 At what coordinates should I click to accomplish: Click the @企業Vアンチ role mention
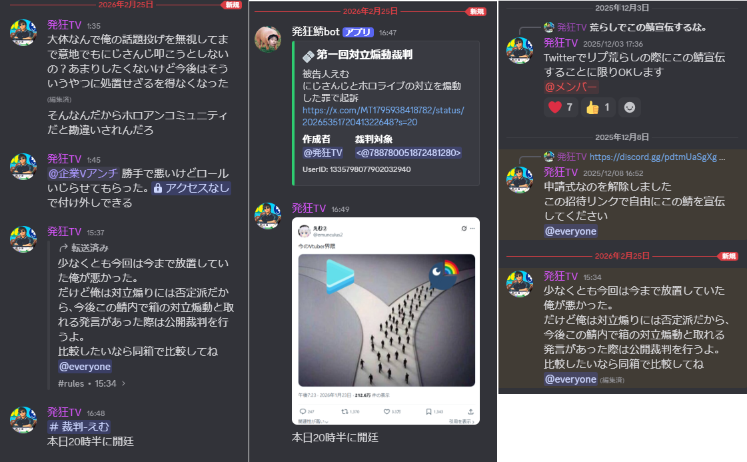pyautogui.click(x=83, y=173)
